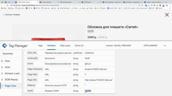Click the product title Обложка для плашета «Carnet»

click(x=113, y=27)
